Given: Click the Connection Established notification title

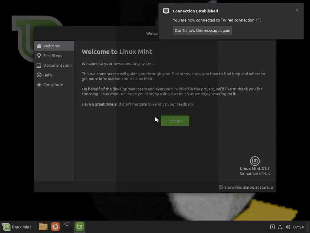Looking at the screenshot, I should click(x=195, y=11).
